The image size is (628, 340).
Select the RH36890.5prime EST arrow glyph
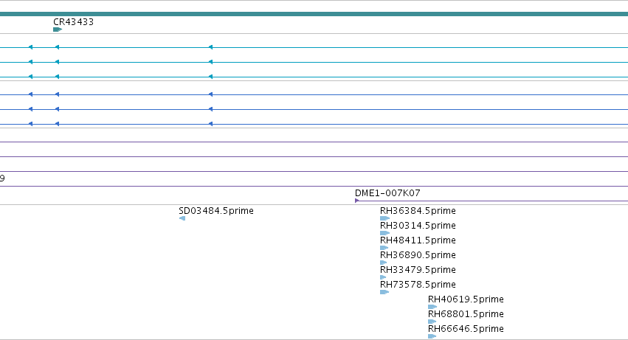383,263
